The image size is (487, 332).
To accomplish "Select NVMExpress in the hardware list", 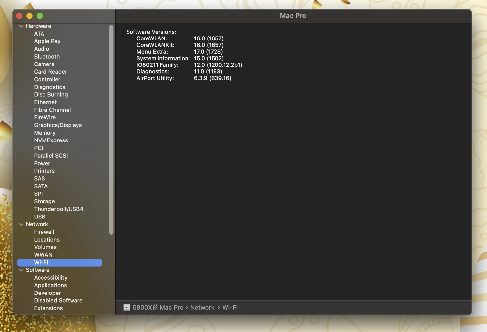I will (51, 140).
